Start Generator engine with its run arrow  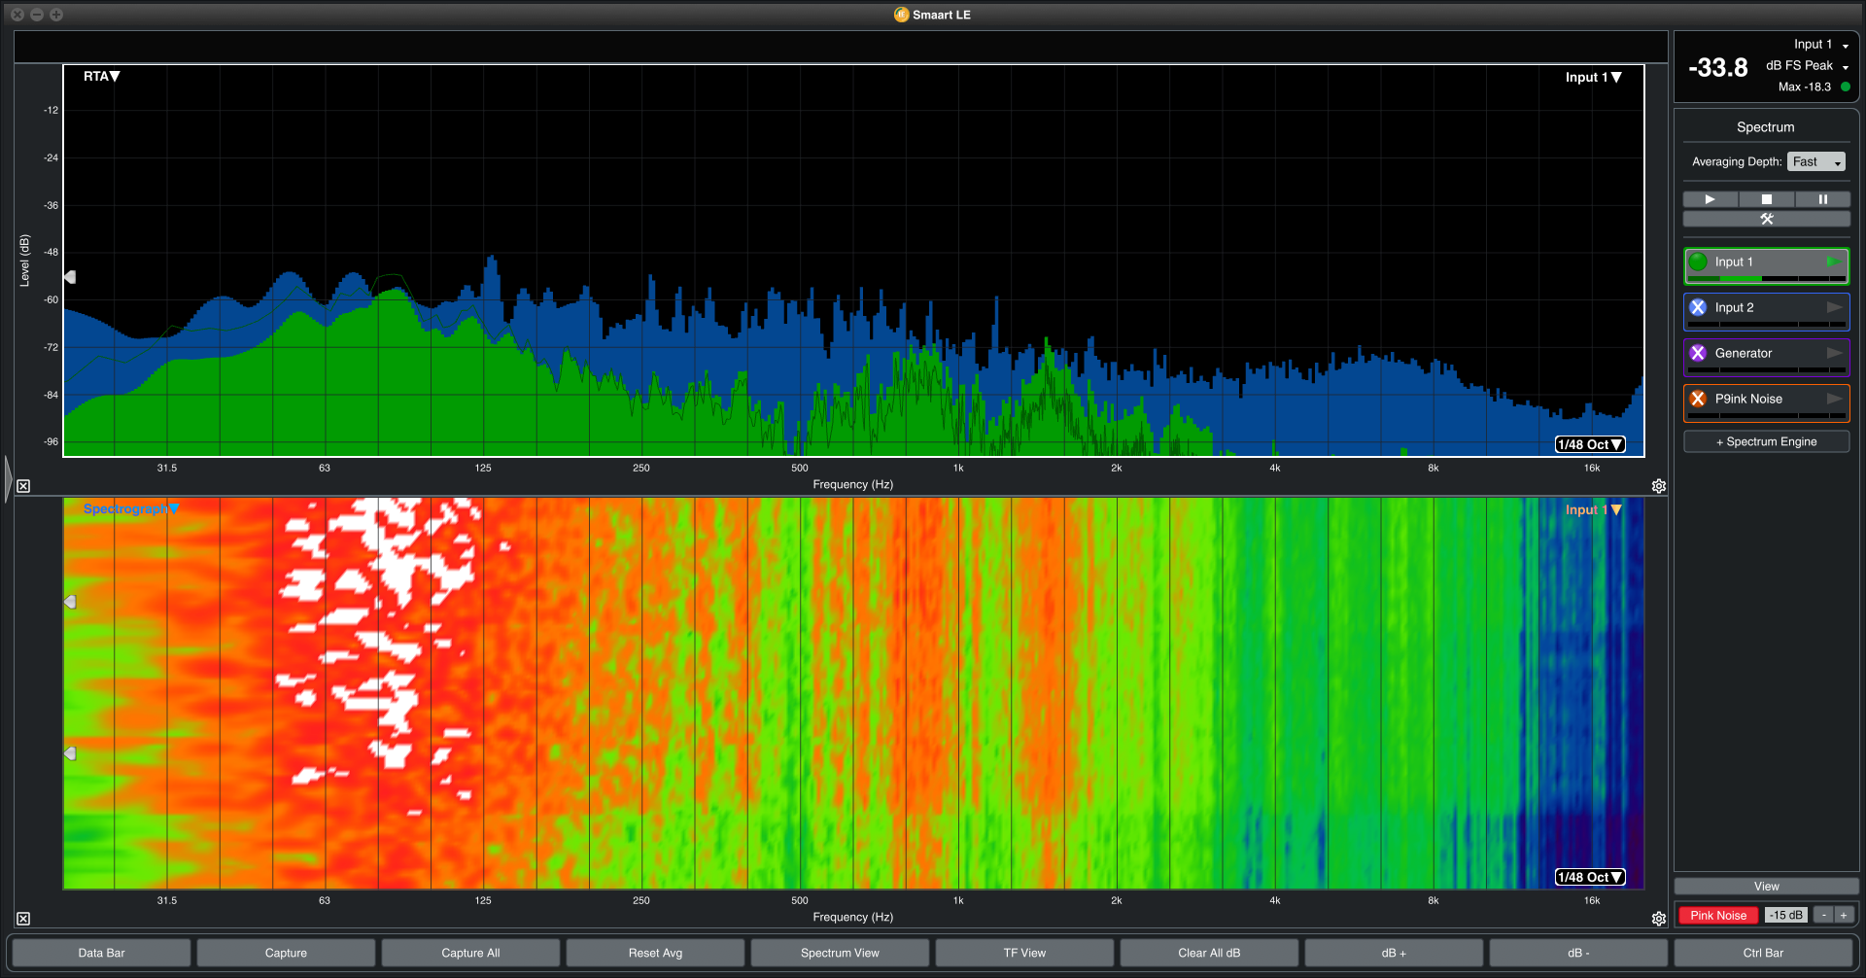[x=1834, y=353]
